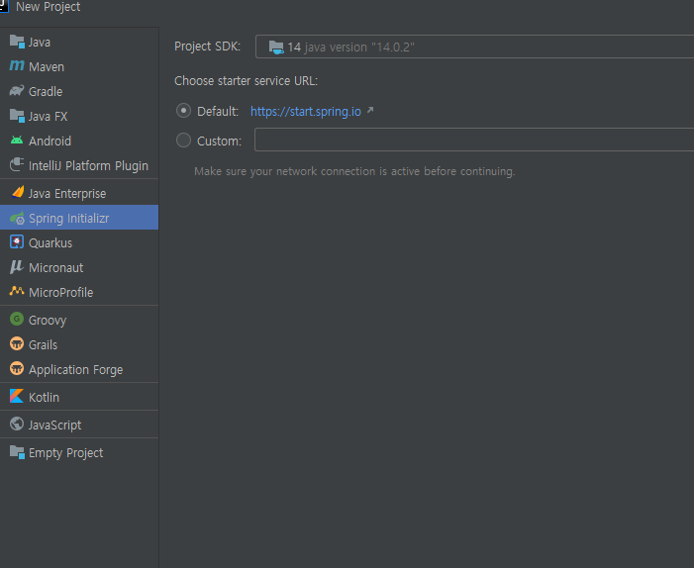Choose Java FX project type
The width and height of the screenshot is (694, 568).
pyautogui.click(x=79, y=117)
